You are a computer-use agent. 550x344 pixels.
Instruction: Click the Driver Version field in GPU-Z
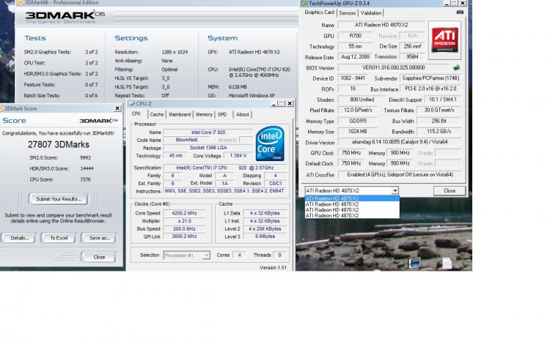(400, 142)
